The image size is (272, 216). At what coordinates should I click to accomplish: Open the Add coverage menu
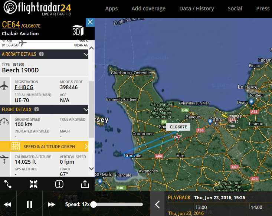pos(148,9)
